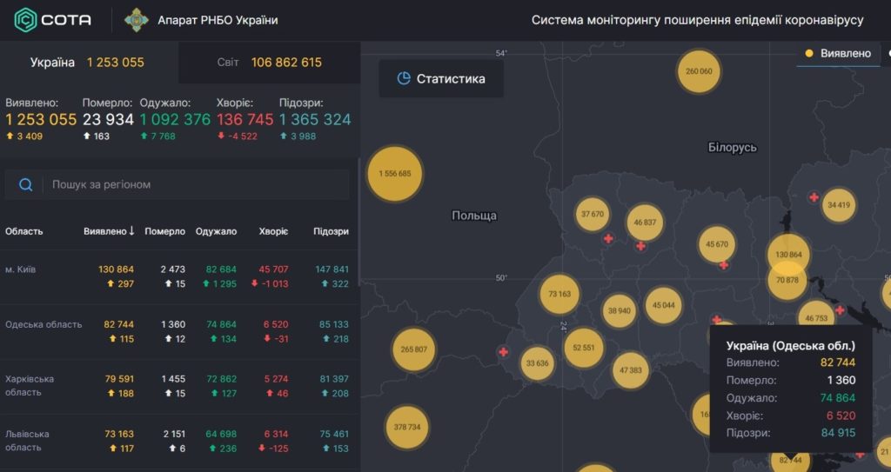891x472 pixels.
Task: Click the COTA logo icon
Action: (x=25, y=20)
